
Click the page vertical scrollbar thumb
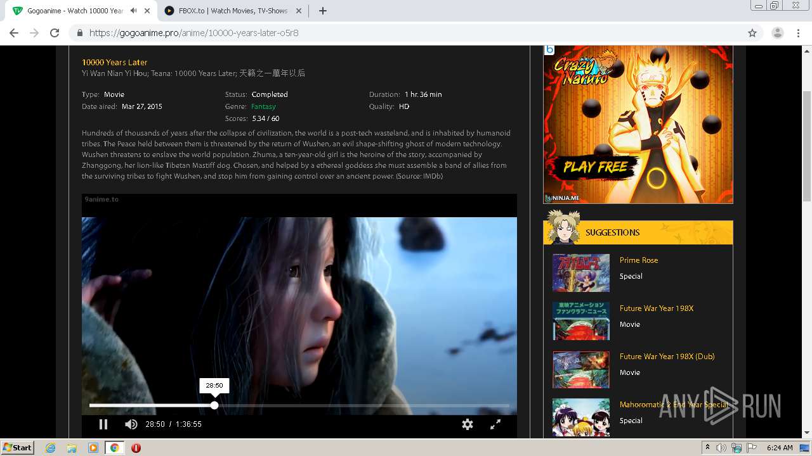[807, 146]
